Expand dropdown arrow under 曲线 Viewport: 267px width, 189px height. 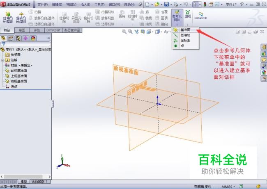(x=188, y=25)
